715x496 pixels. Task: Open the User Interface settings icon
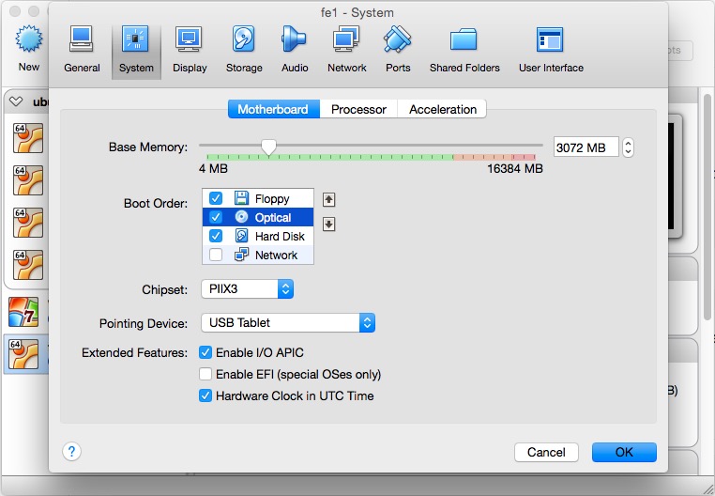550,49
